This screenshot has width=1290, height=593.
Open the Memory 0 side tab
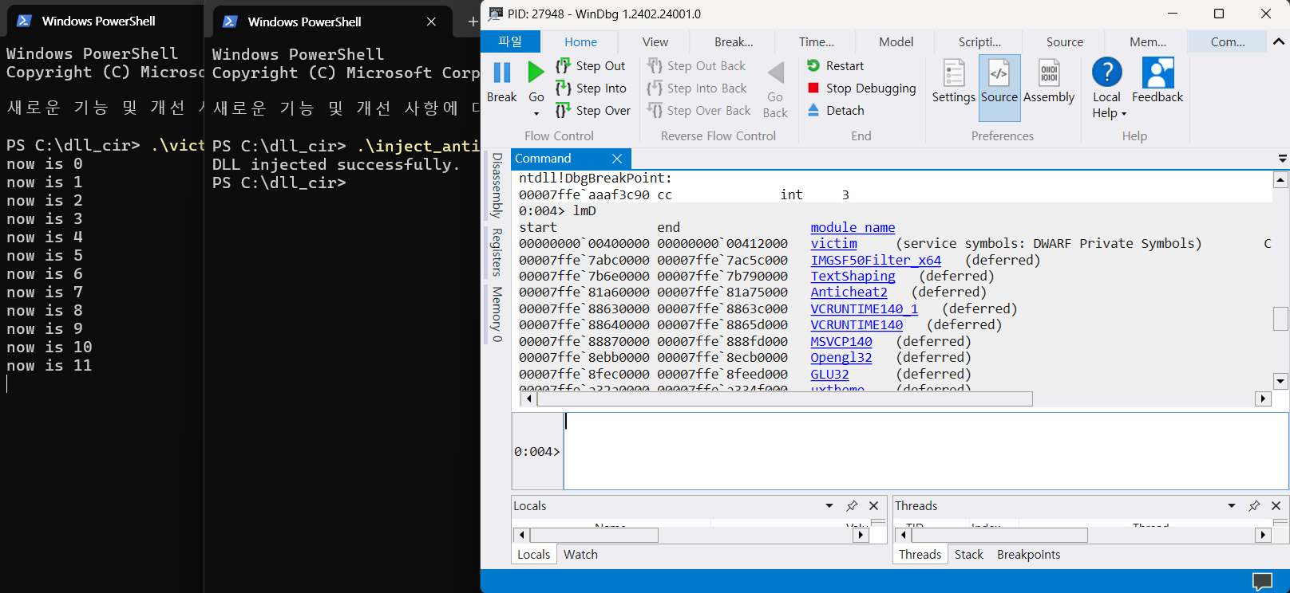pos(497,315)
